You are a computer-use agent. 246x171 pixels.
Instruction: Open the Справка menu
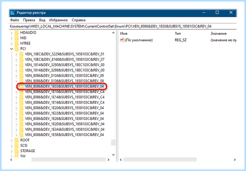pos(78,20)
